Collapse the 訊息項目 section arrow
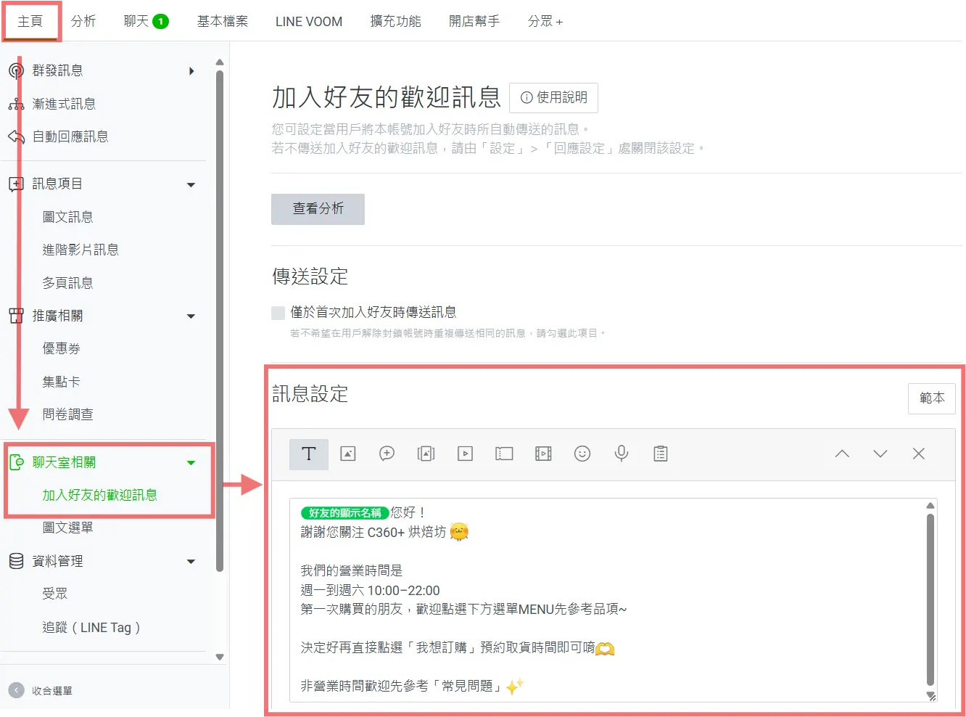 191,185
